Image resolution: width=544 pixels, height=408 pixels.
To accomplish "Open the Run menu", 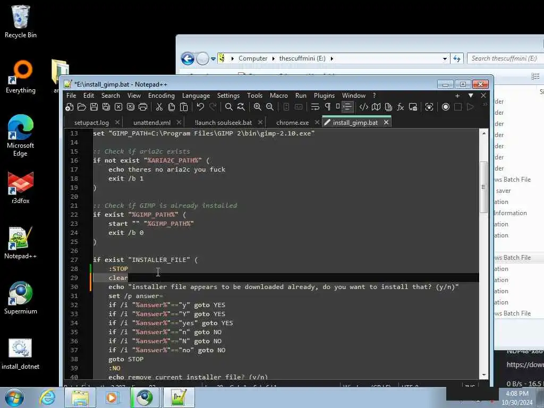I will pyautogui.click(x=301, y=96).
